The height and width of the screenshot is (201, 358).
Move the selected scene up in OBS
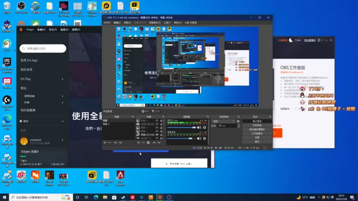115,142
